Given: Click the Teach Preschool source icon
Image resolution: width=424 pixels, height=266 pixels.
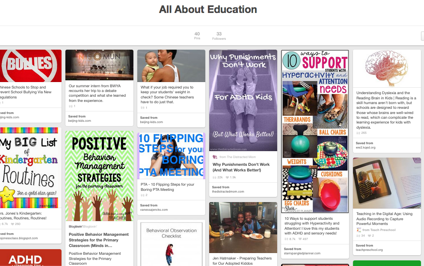Looking at the screenshot, I should pyautogui.click(x=359, y=230).
